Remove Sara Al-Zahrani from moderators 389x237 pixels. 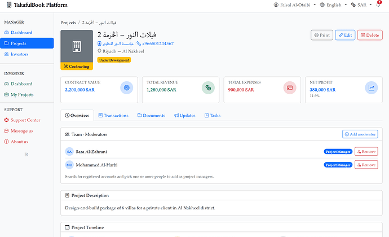tap(366, 152)
